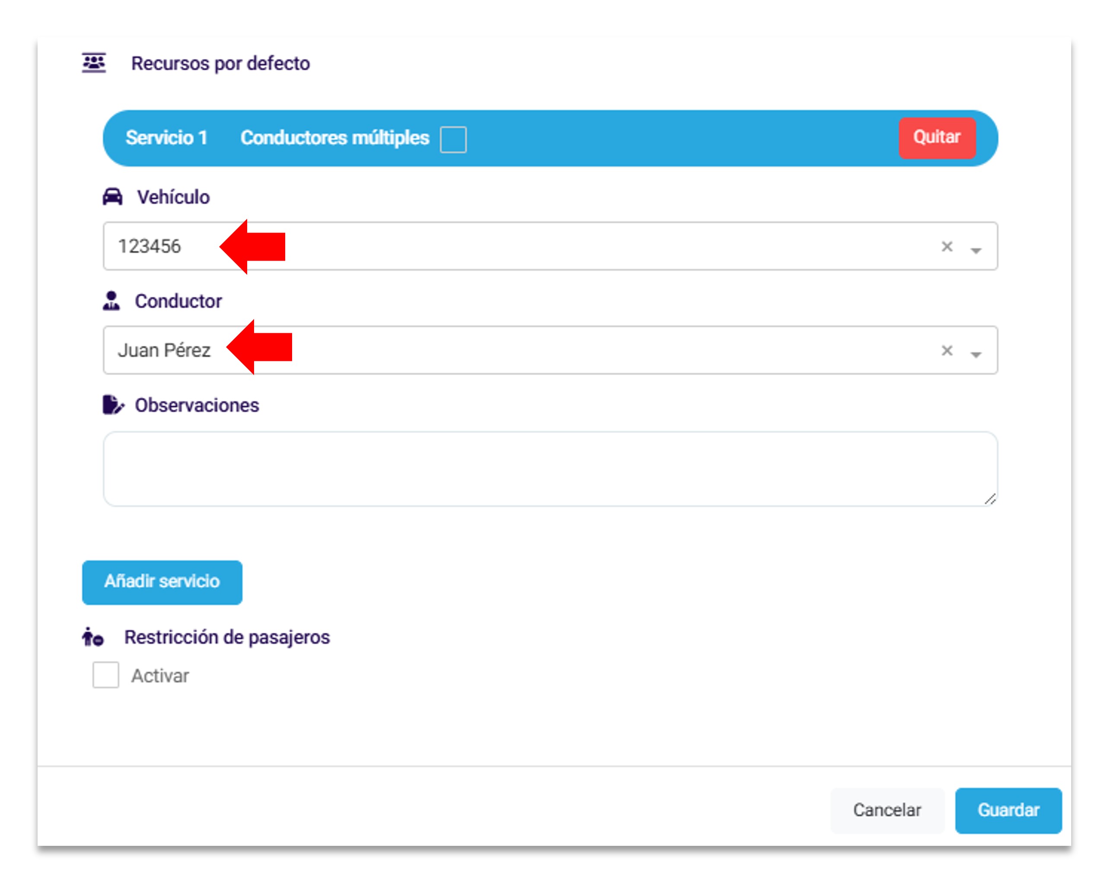The image size is (1101, 883).
Task: Click the Conductores múltiples header text
Action: click(334, 138)
